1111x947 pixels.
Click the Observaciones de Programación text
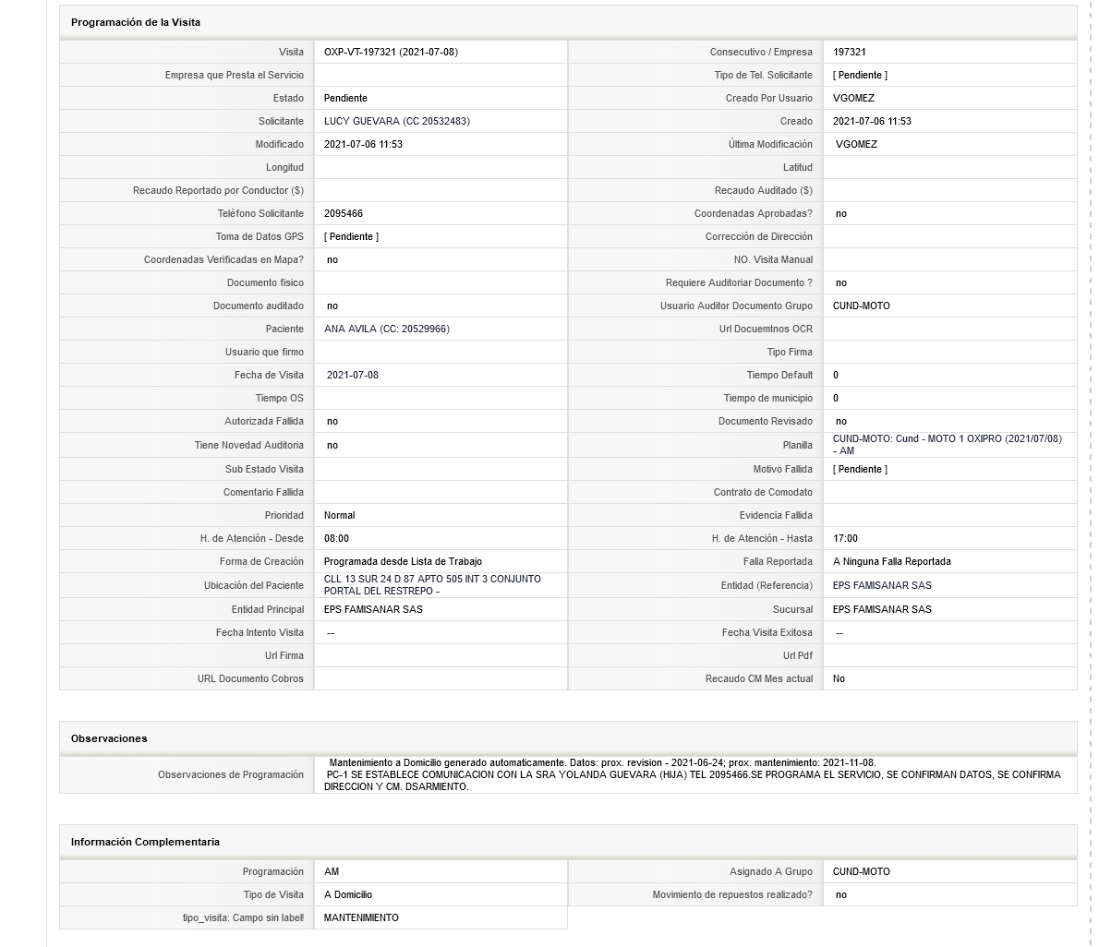(x=693, y=775)
